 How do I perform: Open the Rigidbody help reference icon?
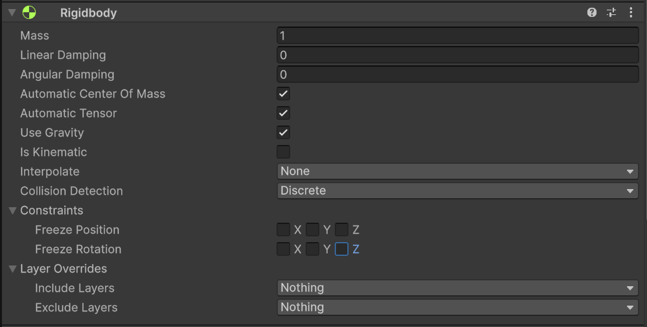592,12
